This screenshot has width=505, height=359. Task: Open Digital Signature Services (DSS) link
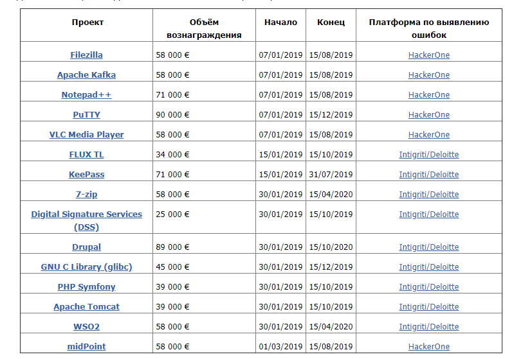[86, 220]
